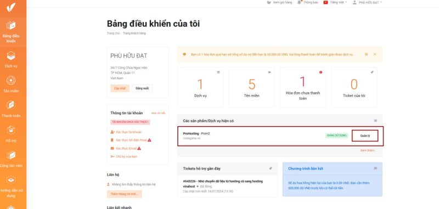Open Tên miền sidebar icon
Viewport: 439px width, 209px height.
point(11,81)
